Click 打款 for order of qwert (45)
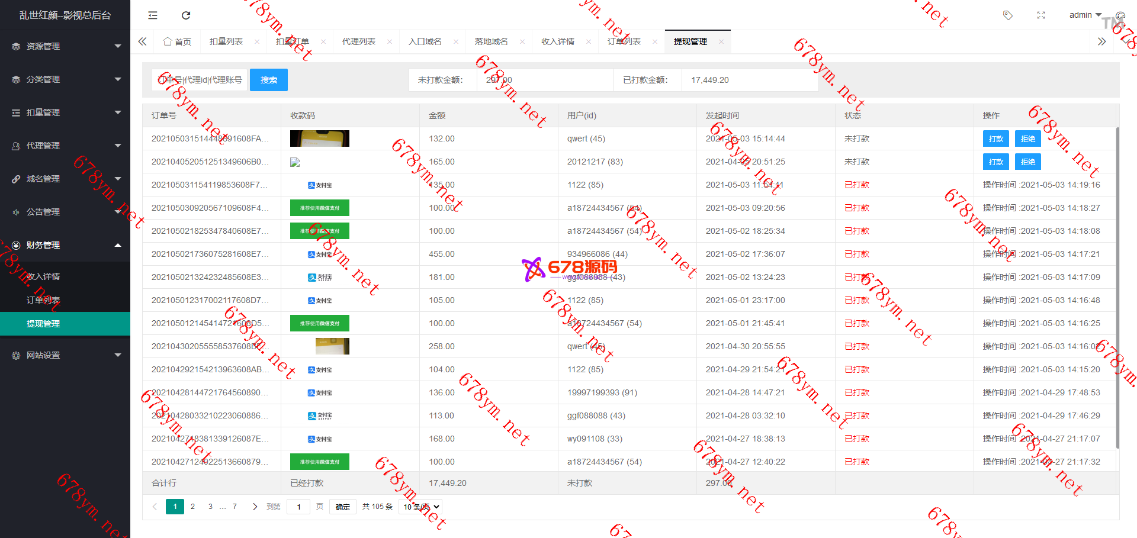Viewport: 1137px width, 538px height. (995, 138)
